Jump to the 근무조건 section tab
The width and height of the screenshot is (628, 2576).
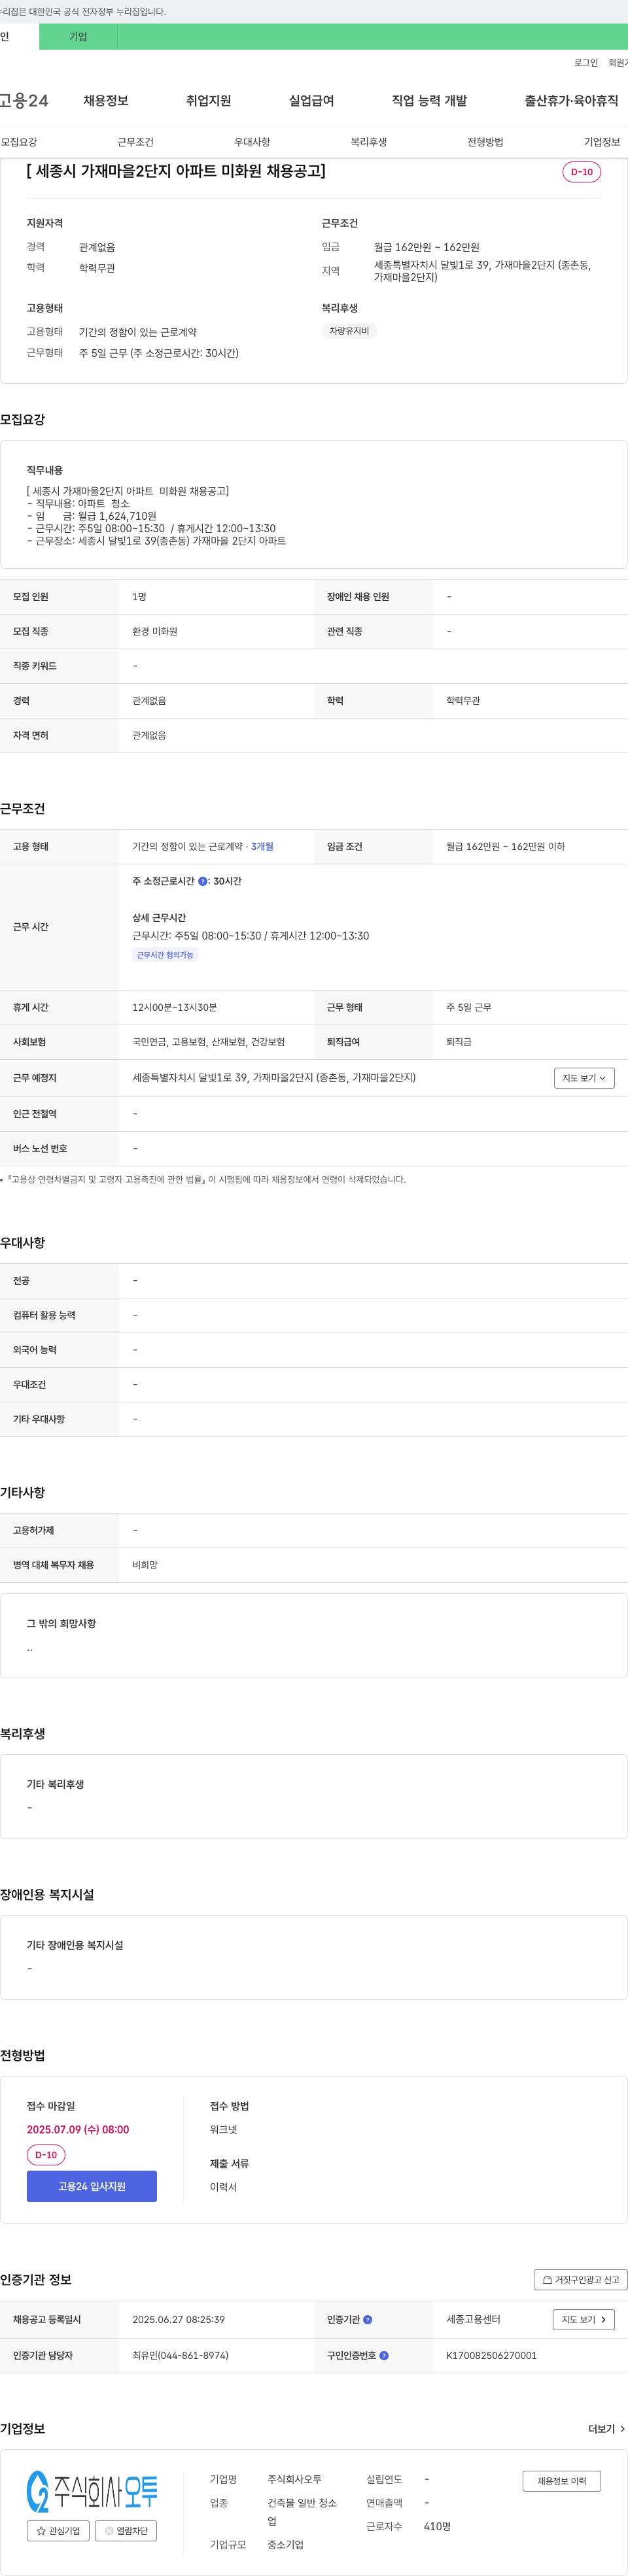(135, 142)
